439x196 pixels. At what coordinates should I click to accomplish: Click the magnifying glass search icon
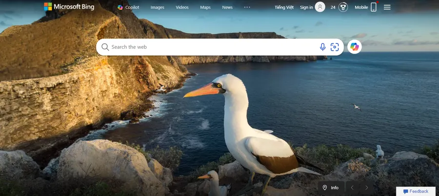[105, 47]
